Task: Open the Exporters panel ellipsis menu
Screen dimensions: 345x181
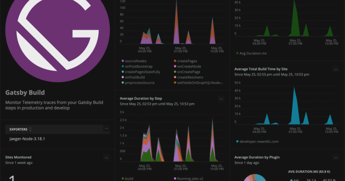Action: pyautogui.click(x=106, y=128)
